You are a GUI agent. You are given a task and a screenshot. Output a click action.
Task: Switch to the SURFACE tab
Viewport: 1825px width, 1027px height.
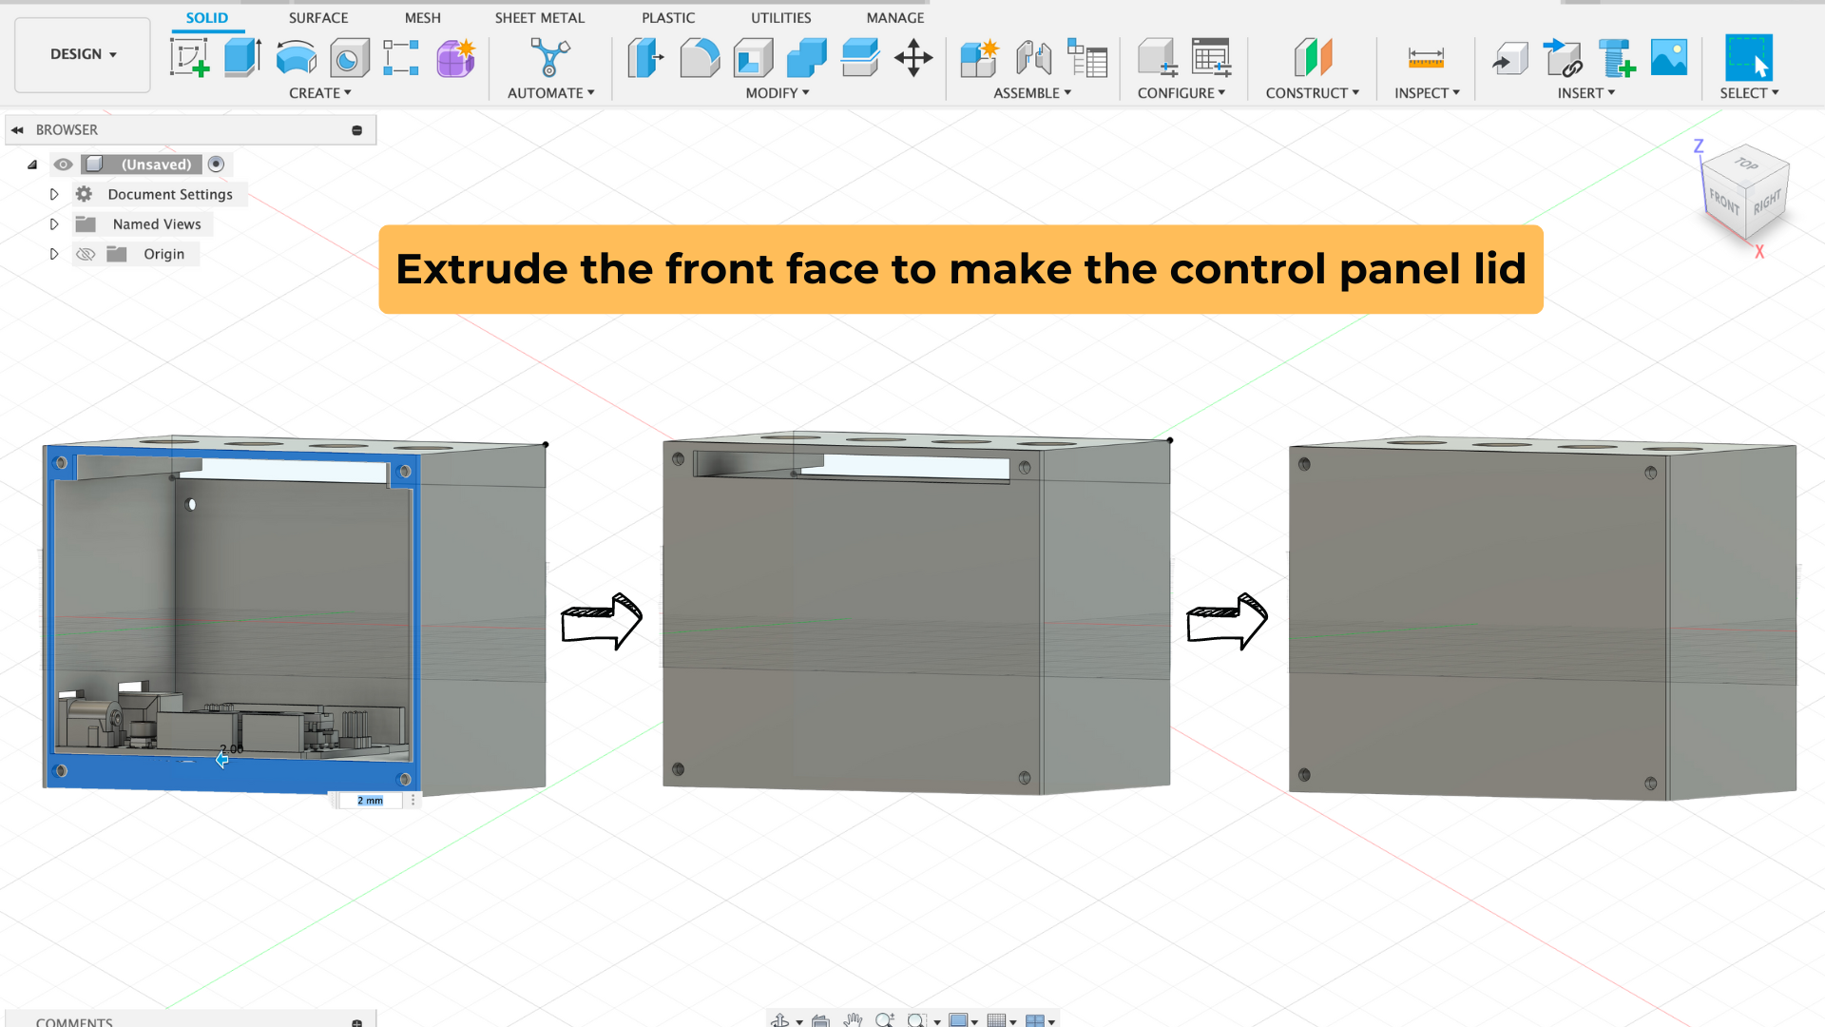coord(317,17)
